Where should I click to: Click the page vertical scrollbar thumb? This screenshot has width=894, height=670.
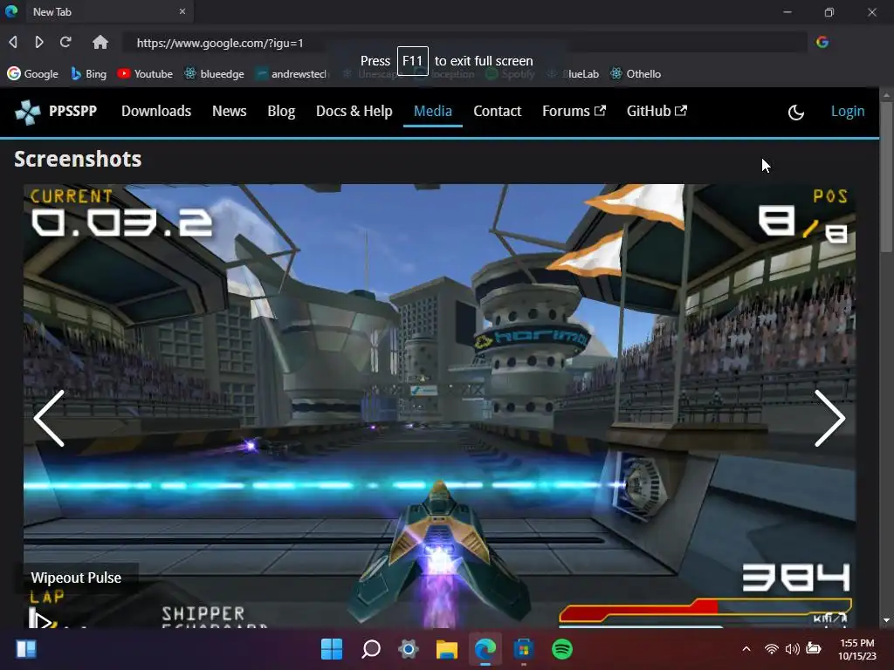[886, 176]
